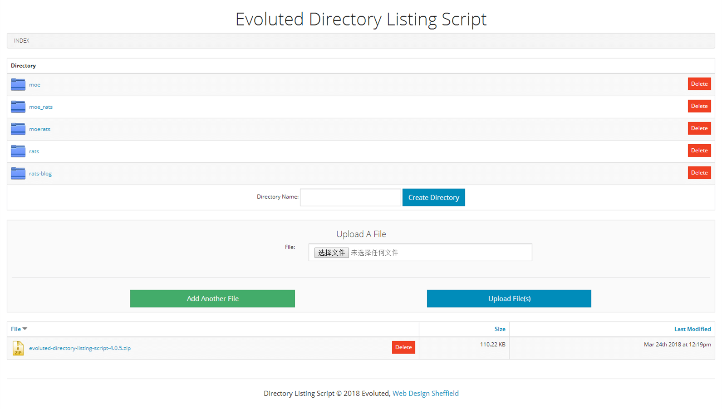Click the moe_rats folder icon

(18, 107)
